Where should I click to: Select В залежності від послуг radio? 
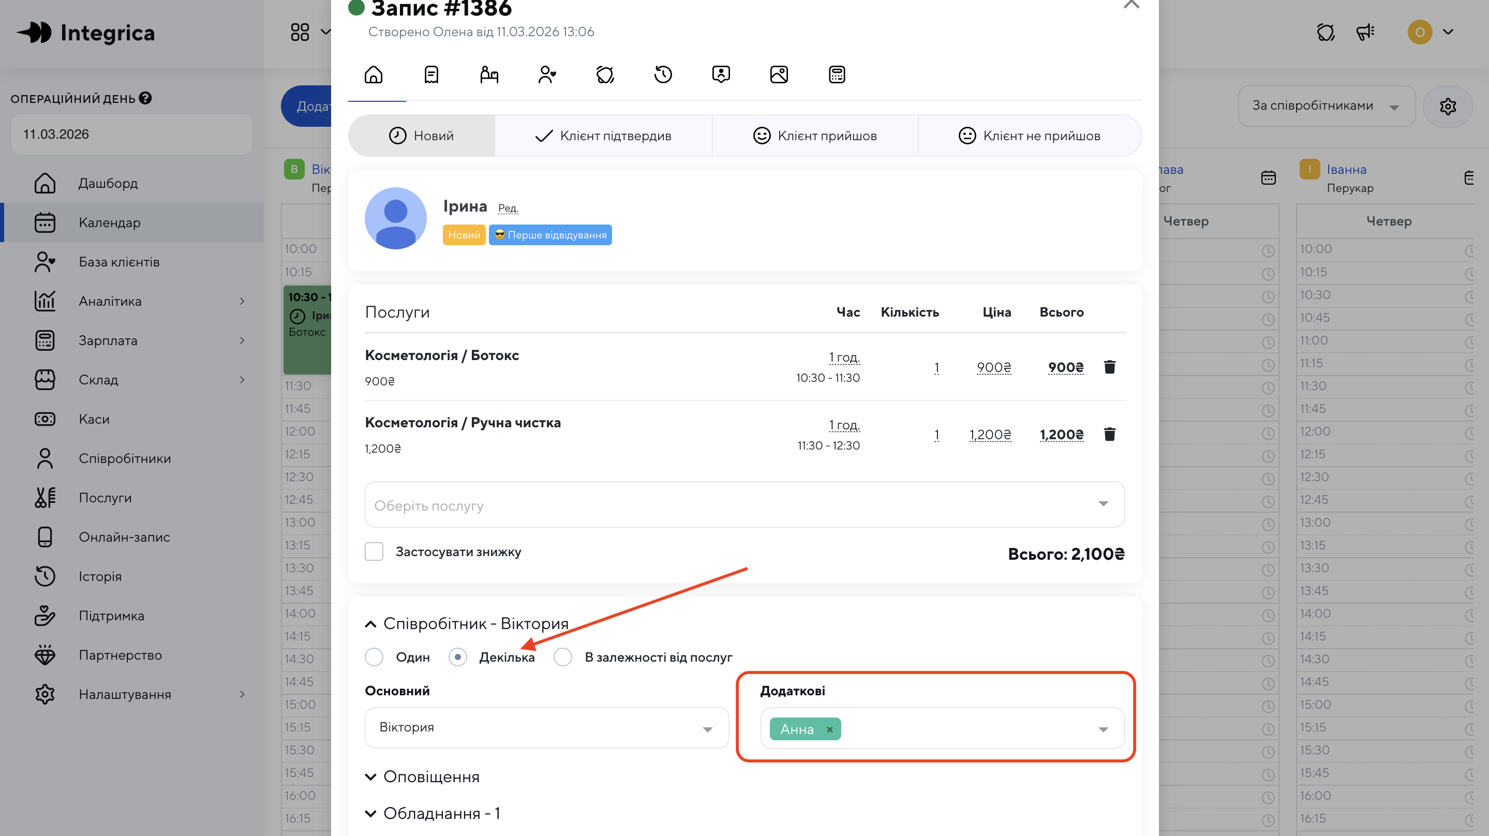pyautogui.click(x=562, y=657)
